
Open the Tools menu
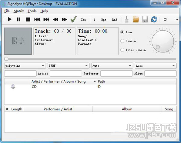tap(32, 11)
